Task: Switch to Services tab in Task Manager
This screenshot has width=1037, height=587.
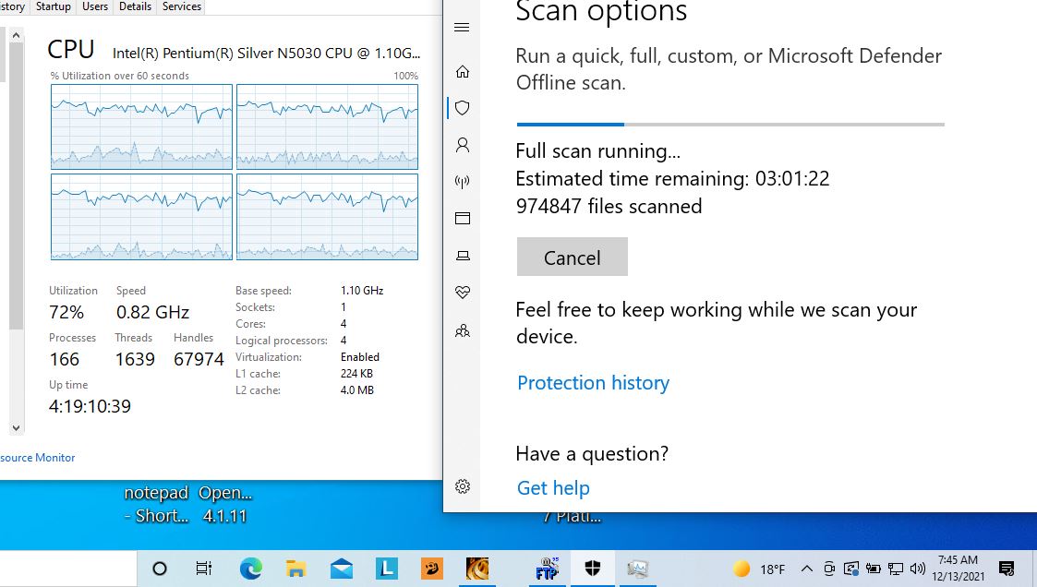Action: coord(181,6)
